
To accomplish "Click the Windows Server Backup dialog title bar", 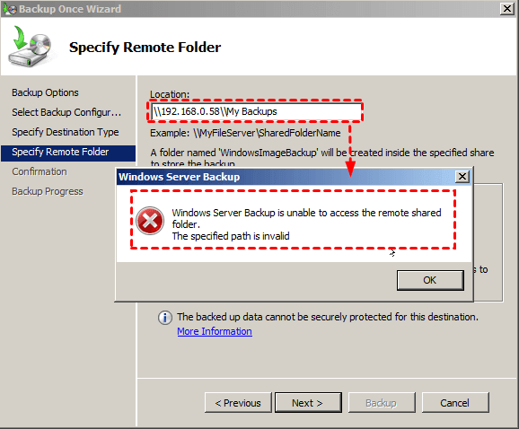I will coord(286,177).
